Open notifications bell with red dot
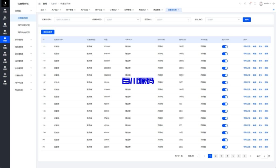 coord(250,3)
